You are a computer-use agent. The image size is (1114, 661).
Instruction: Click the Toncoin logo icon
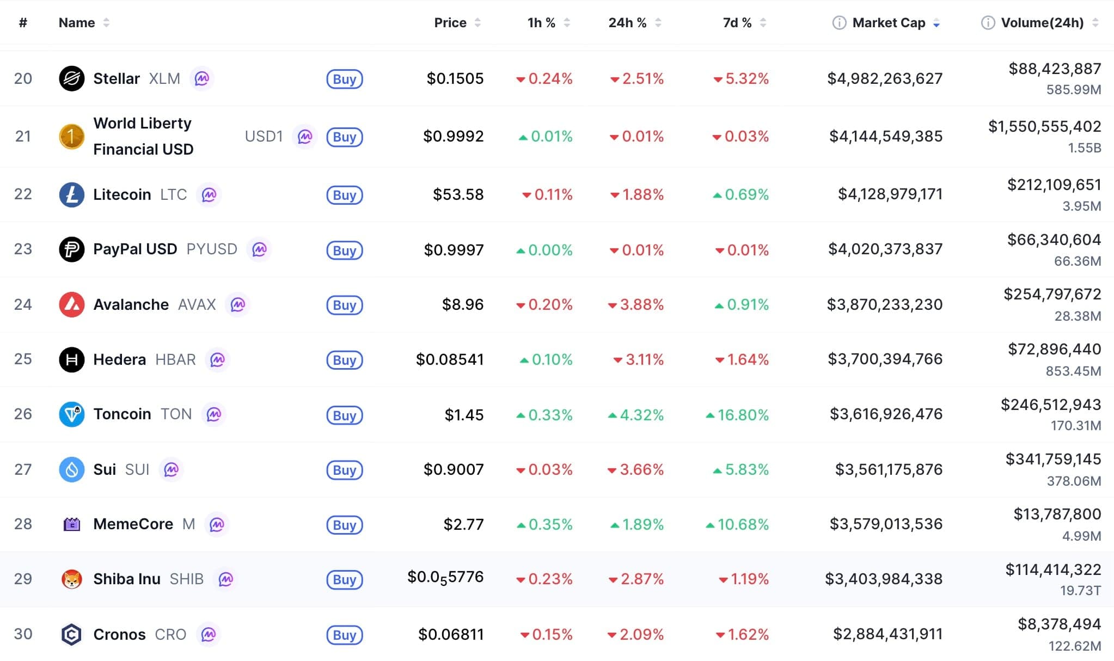(71, 414)
